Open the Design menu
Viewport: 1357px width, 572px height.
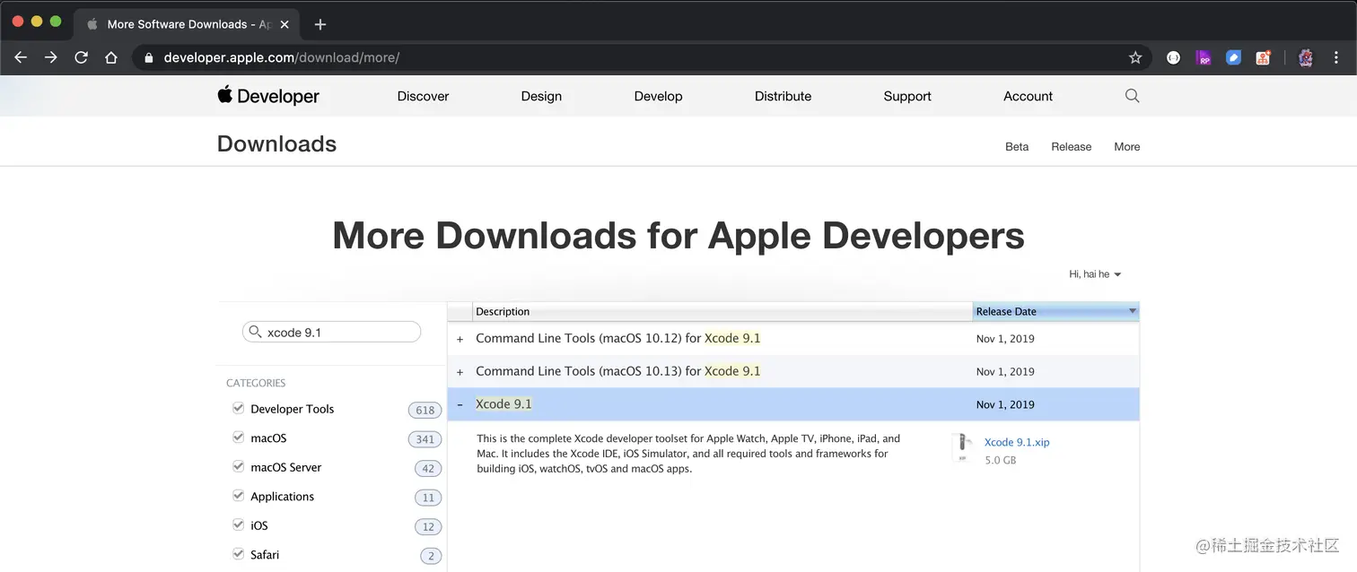(541, 96)
